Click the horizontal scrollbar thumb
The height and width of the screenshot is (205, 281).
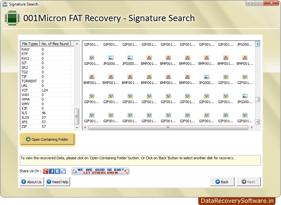click(x=168, y=127)
